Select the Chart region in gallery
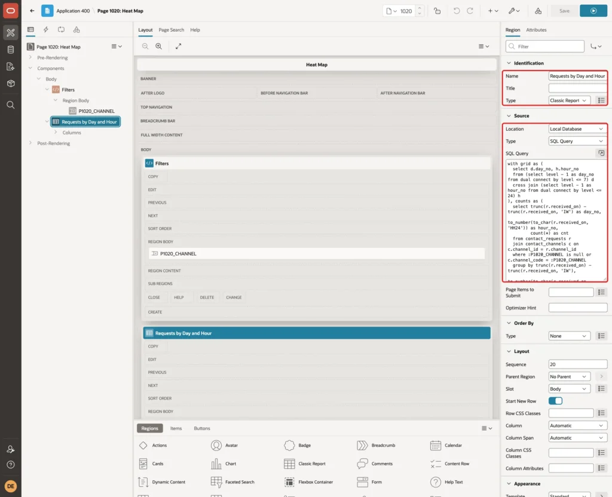The image size is (612, 497). tap(224, 464)
